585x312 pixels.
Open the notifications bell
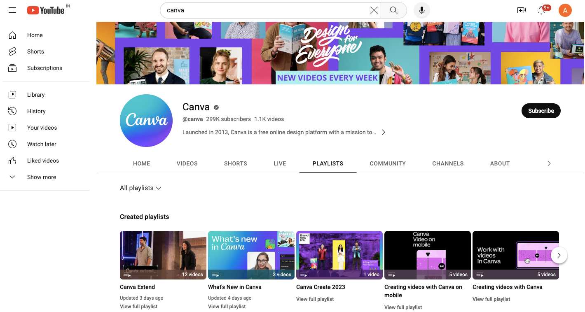(x=542, y=10)
